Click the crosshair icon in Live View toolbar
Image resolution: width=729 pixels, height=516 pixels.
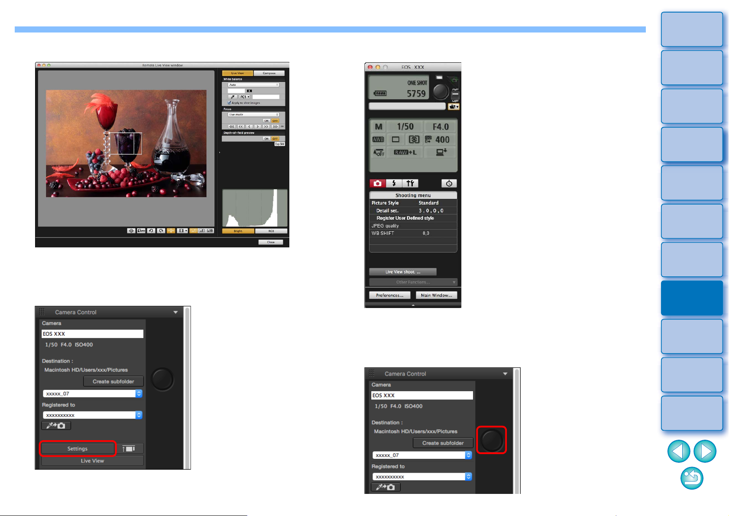[x=131, y=230]
